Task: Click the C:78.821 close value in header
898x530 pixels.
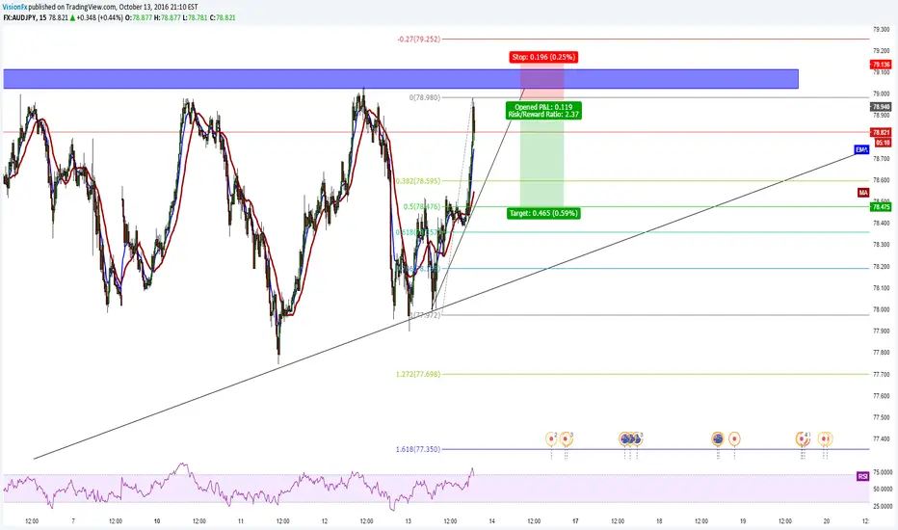Action: point(223,17)
